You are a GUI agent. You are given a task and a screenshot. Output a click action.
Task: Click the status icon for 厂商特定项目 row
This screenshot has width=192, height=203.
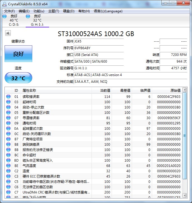[8, 139]
